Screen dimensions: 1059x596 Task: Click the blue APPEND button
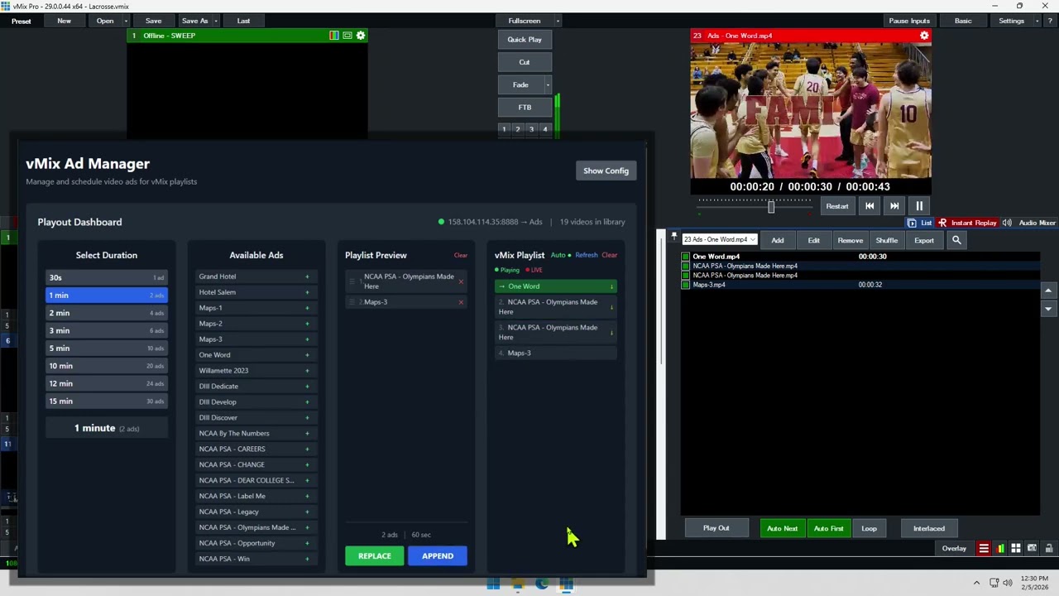pyautogui.click(x=438, y=556)
